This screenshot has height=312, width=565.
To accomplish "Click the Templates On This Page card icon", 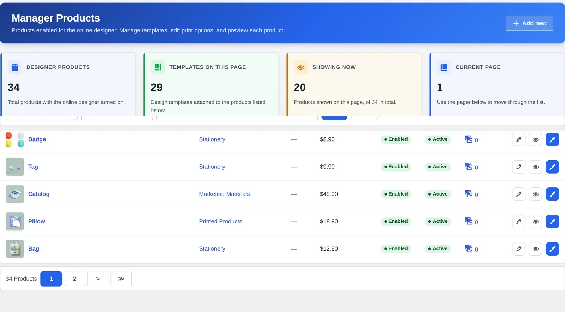I will point(158,67).
